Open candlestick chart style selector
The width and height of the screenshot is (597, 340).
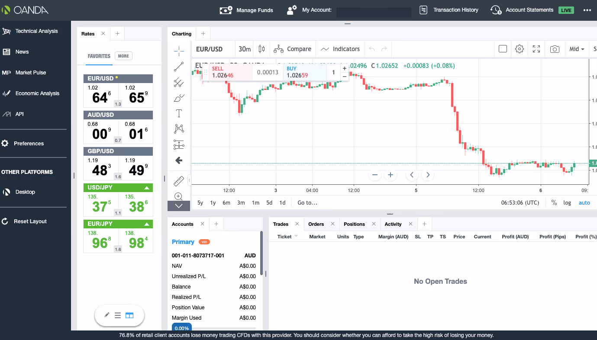click(x=261, y=49)
